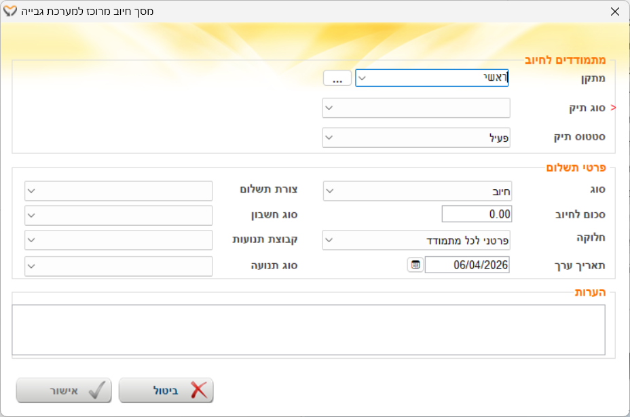The height and width of the screenshot is (417, 630).
Task: Click the app logo icon in title bar
Action: [11, 12]
